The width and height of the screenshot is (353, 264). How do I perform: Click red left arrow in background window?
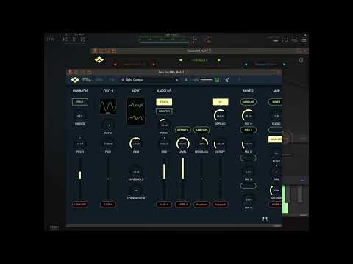click(x=115, y=65)
